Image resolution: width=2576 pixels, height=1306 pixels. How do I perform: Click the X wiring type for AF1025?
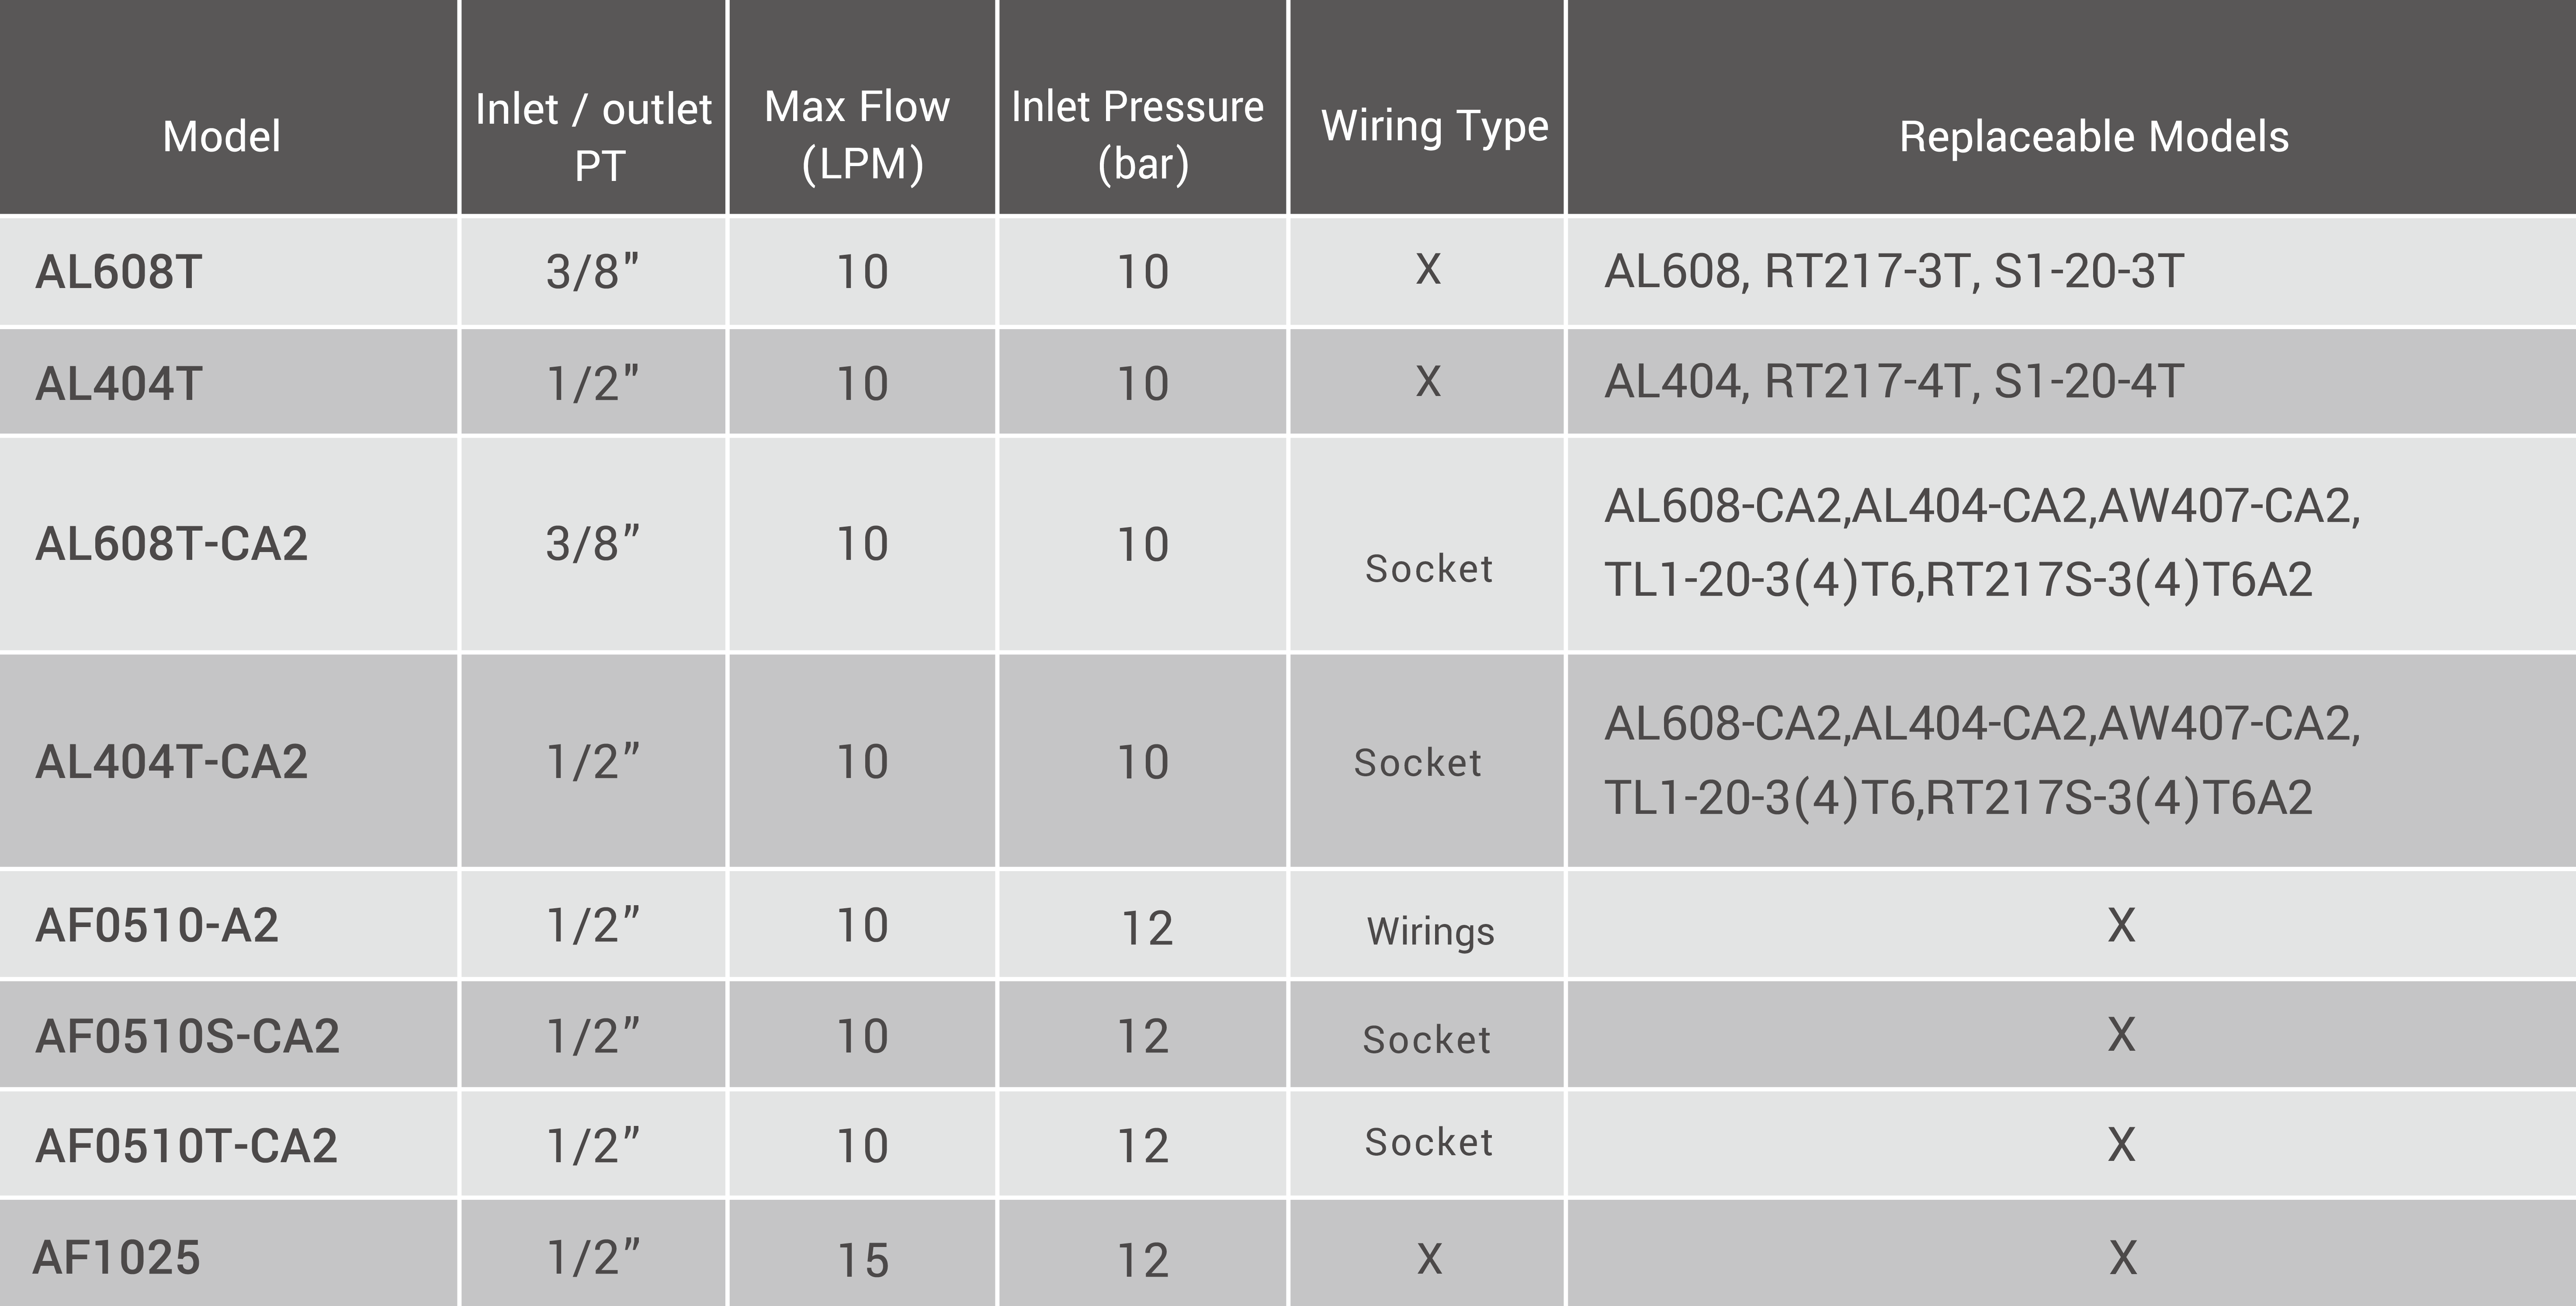(x=1429, y=1259)
